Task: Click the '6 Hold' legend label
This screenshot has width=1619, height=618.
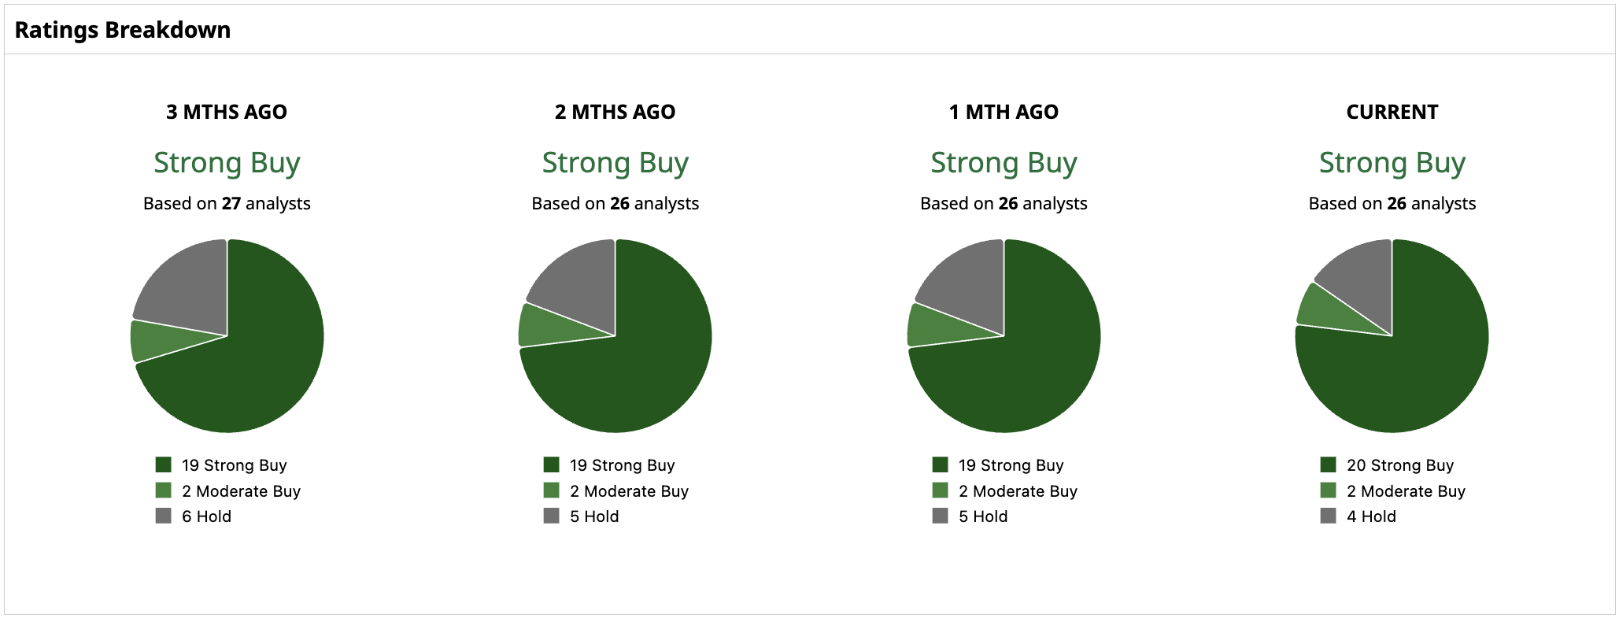Action: tap(206, 516)
